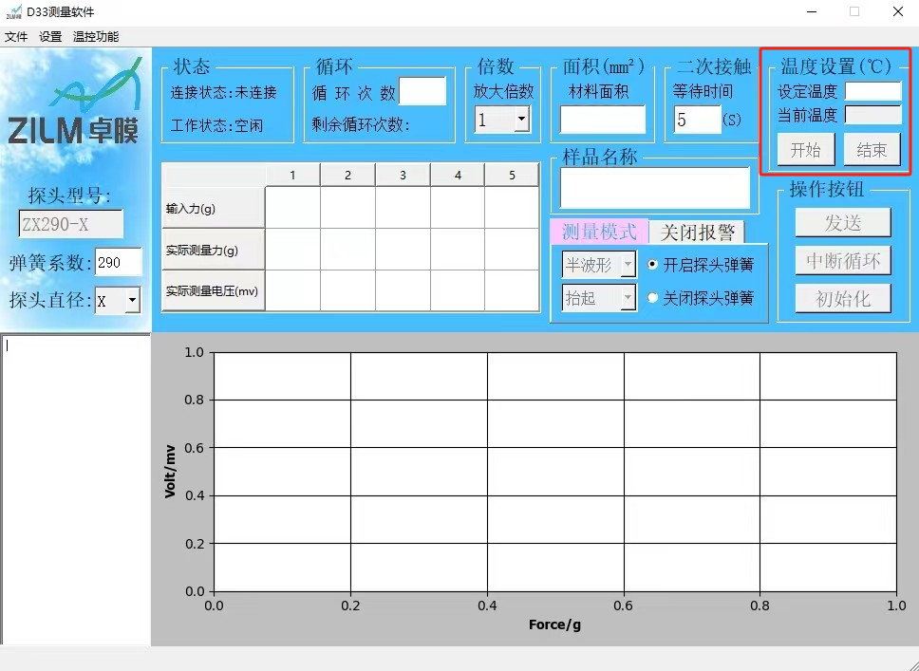Open the 抬起 mode dropdown
Image resolution: width=919 pixels, height=671 pixels.
pyautogui.click(x=628, y=298)
